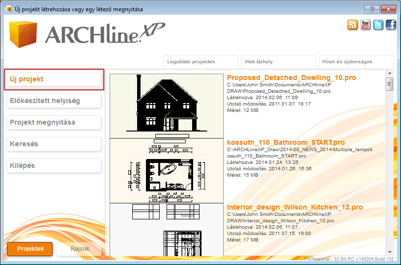Open the Web tárhely tab
The image size is (401, 265).
click(279, 62)
